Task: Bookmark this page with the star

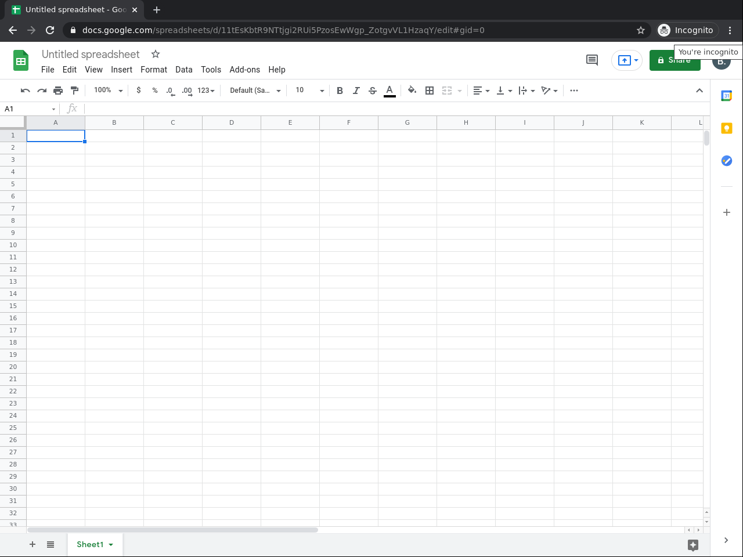Action: (641, 30)
